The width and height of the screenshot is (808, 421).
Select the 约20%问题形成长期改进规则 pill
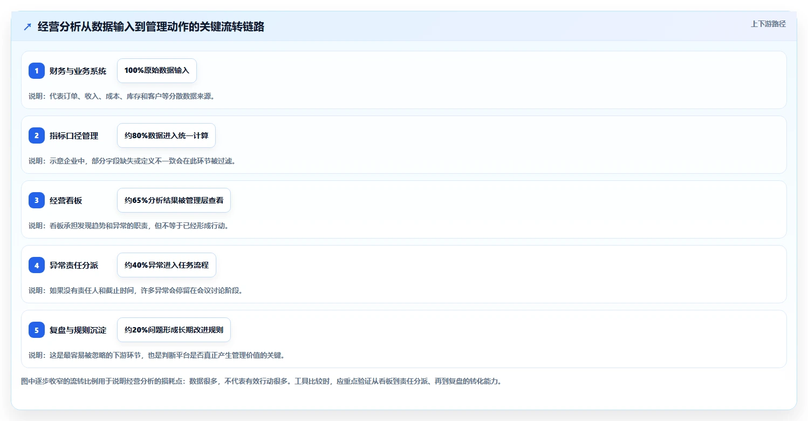174,330
